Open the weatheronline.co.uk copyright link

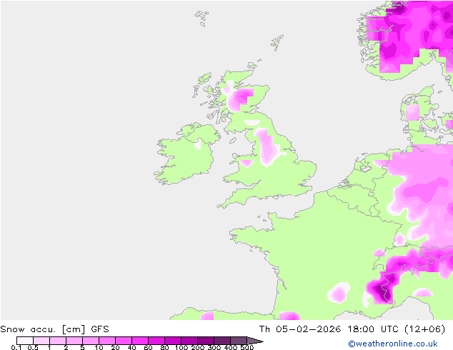click(393, 344)
